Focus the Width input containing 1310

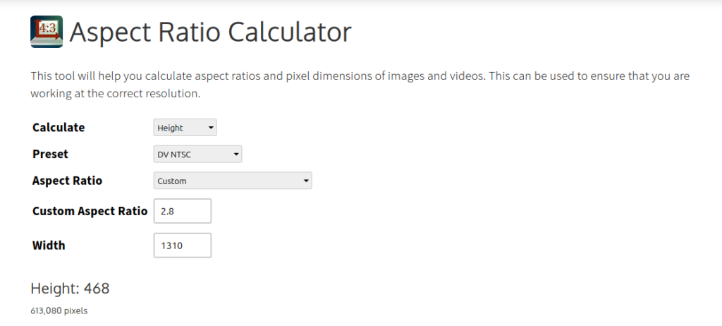point(182,246)
